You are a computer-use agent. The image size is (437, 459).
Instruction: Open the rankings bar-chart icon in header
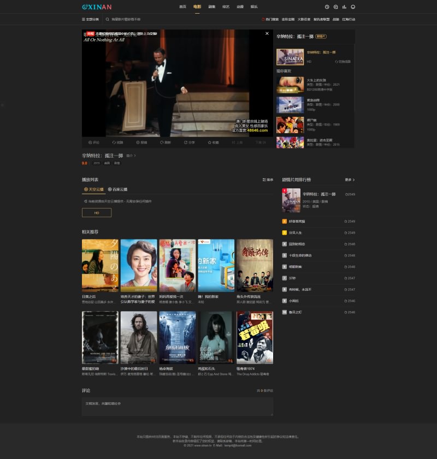(x=344, y=7)
